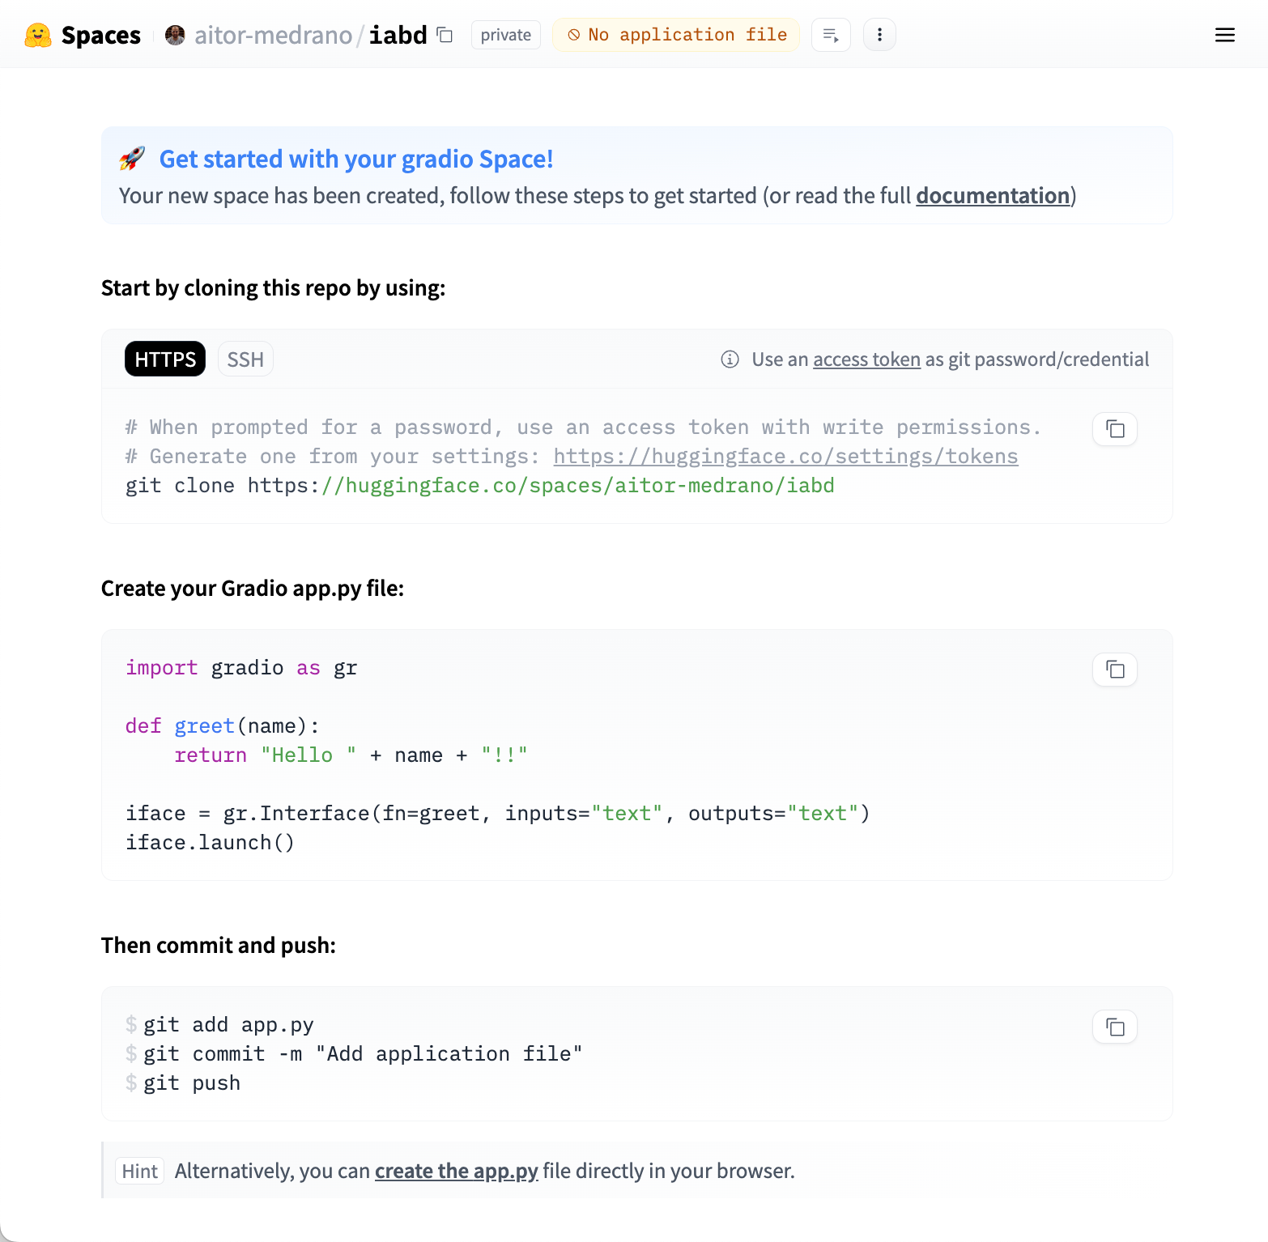Image resolution: width=1268 pixels, height=1242 pixels.
Task: Open the iabd space name link
Action: (x=398, y=35)
